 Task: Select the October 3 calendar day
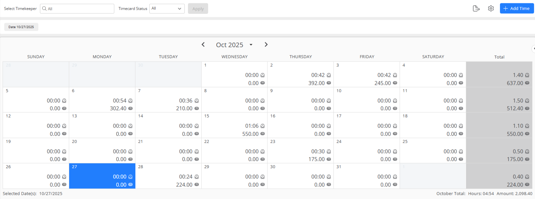pos(367,74)
